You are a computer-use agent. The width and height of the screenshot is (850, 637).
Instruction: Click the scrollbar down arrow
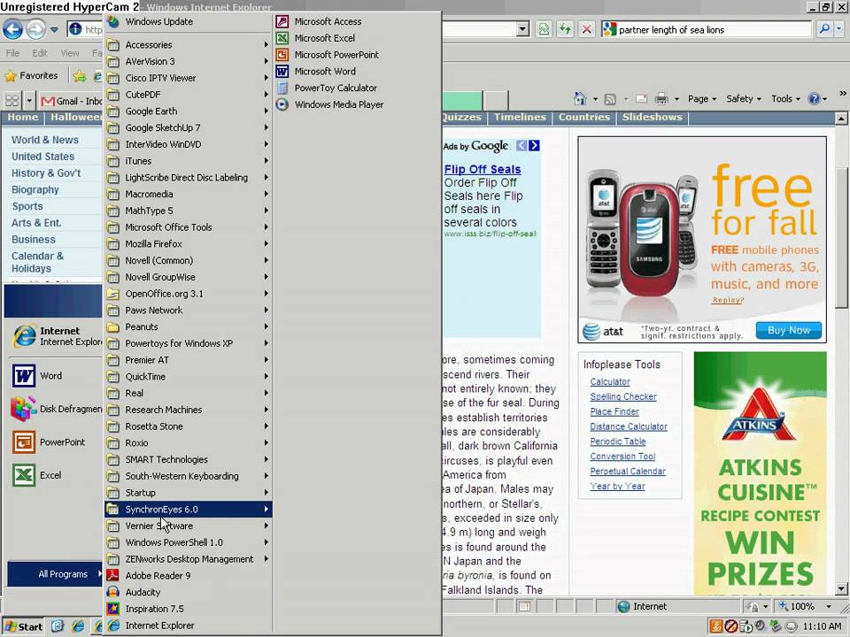point(841,589)
